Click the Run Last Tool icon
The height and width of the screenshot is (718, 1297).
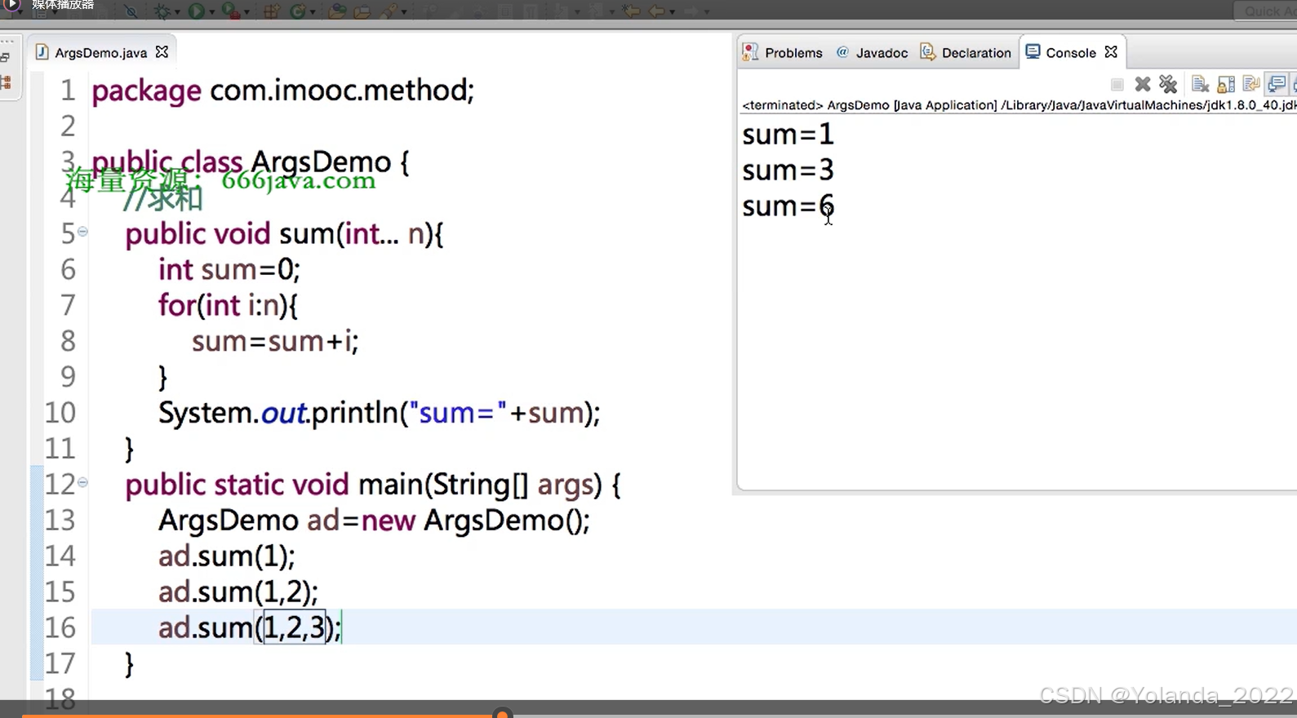tap(231, 11)
